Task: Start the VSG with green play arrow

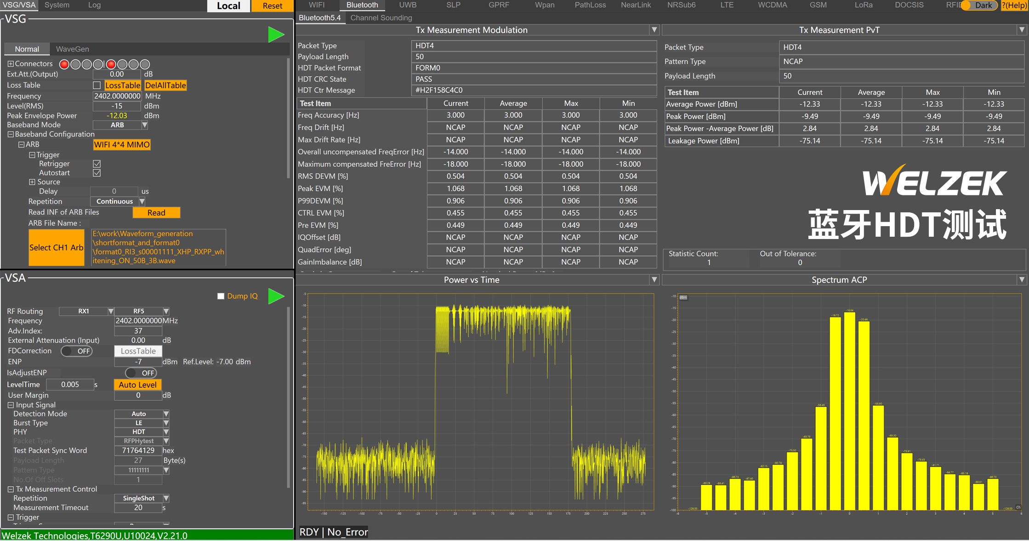Action: (x=276, y=35)
